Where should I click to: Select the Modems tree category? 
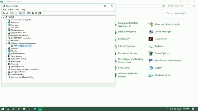tap(15, 48)
